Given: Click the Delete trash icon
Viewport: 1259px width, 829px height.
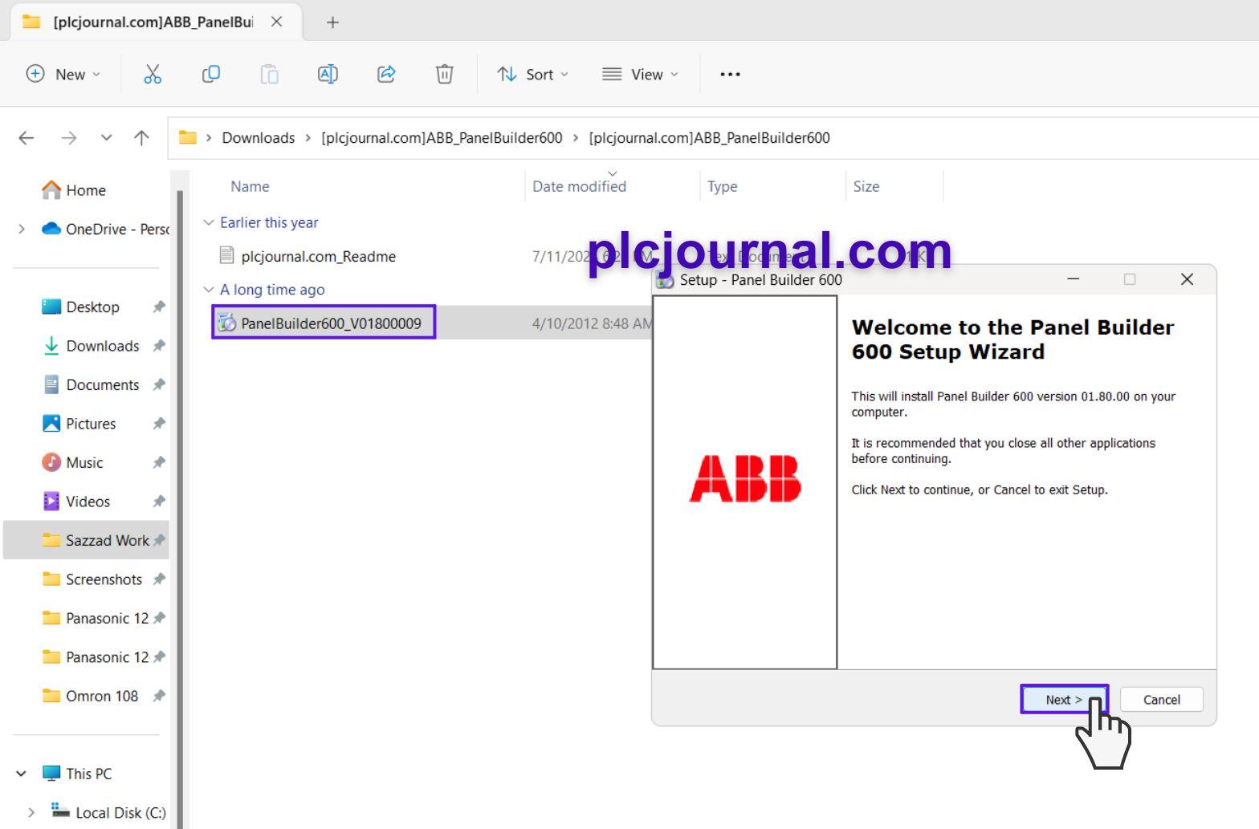Looking at the screenshot, I should 444,74.
